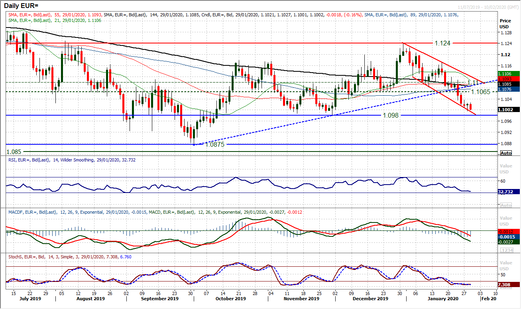Select the October 2019 axis label
Viewport: 521px width, 309px height.
point(231,298)
